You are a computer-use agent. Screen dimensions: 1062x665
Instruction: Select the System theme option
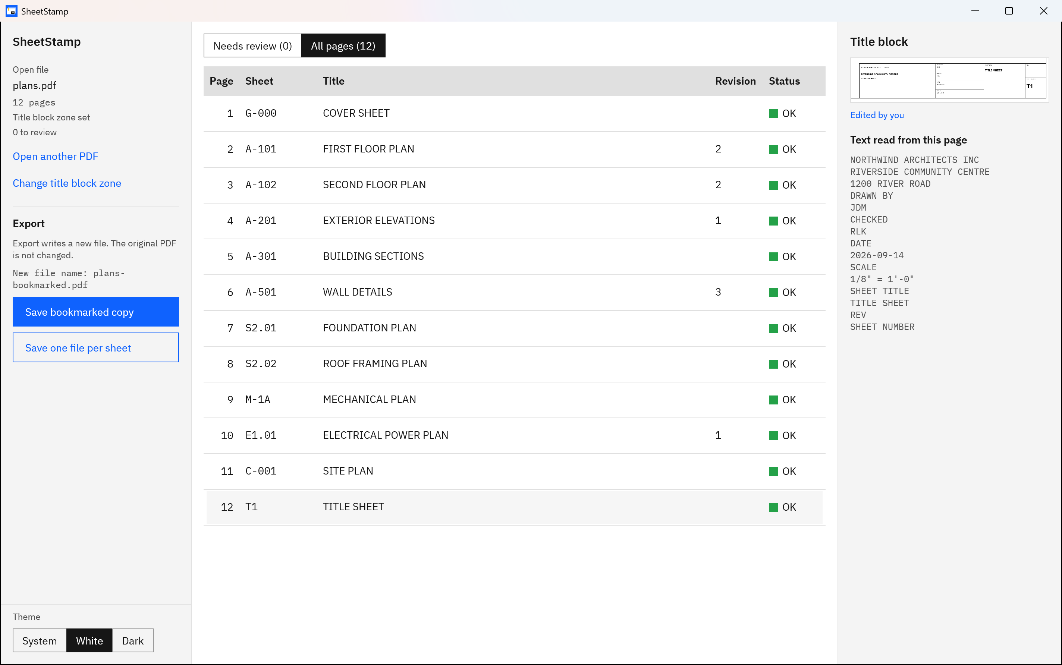(x=40, y=640)
